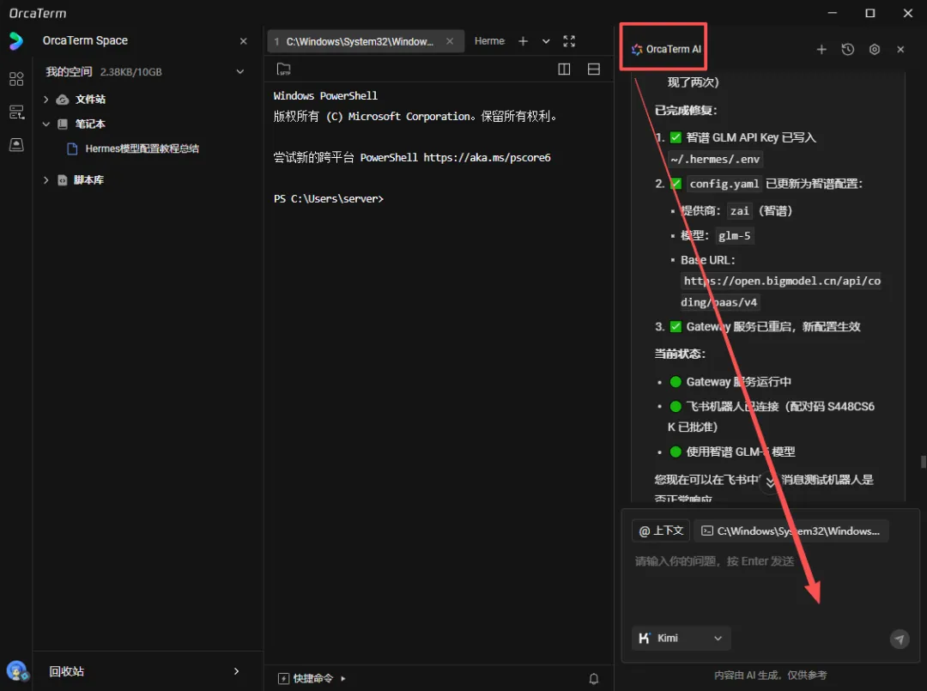Open the OrcaTerm AI settings gear
Screen dimensions: 927x691
click(x=875, y=49)
